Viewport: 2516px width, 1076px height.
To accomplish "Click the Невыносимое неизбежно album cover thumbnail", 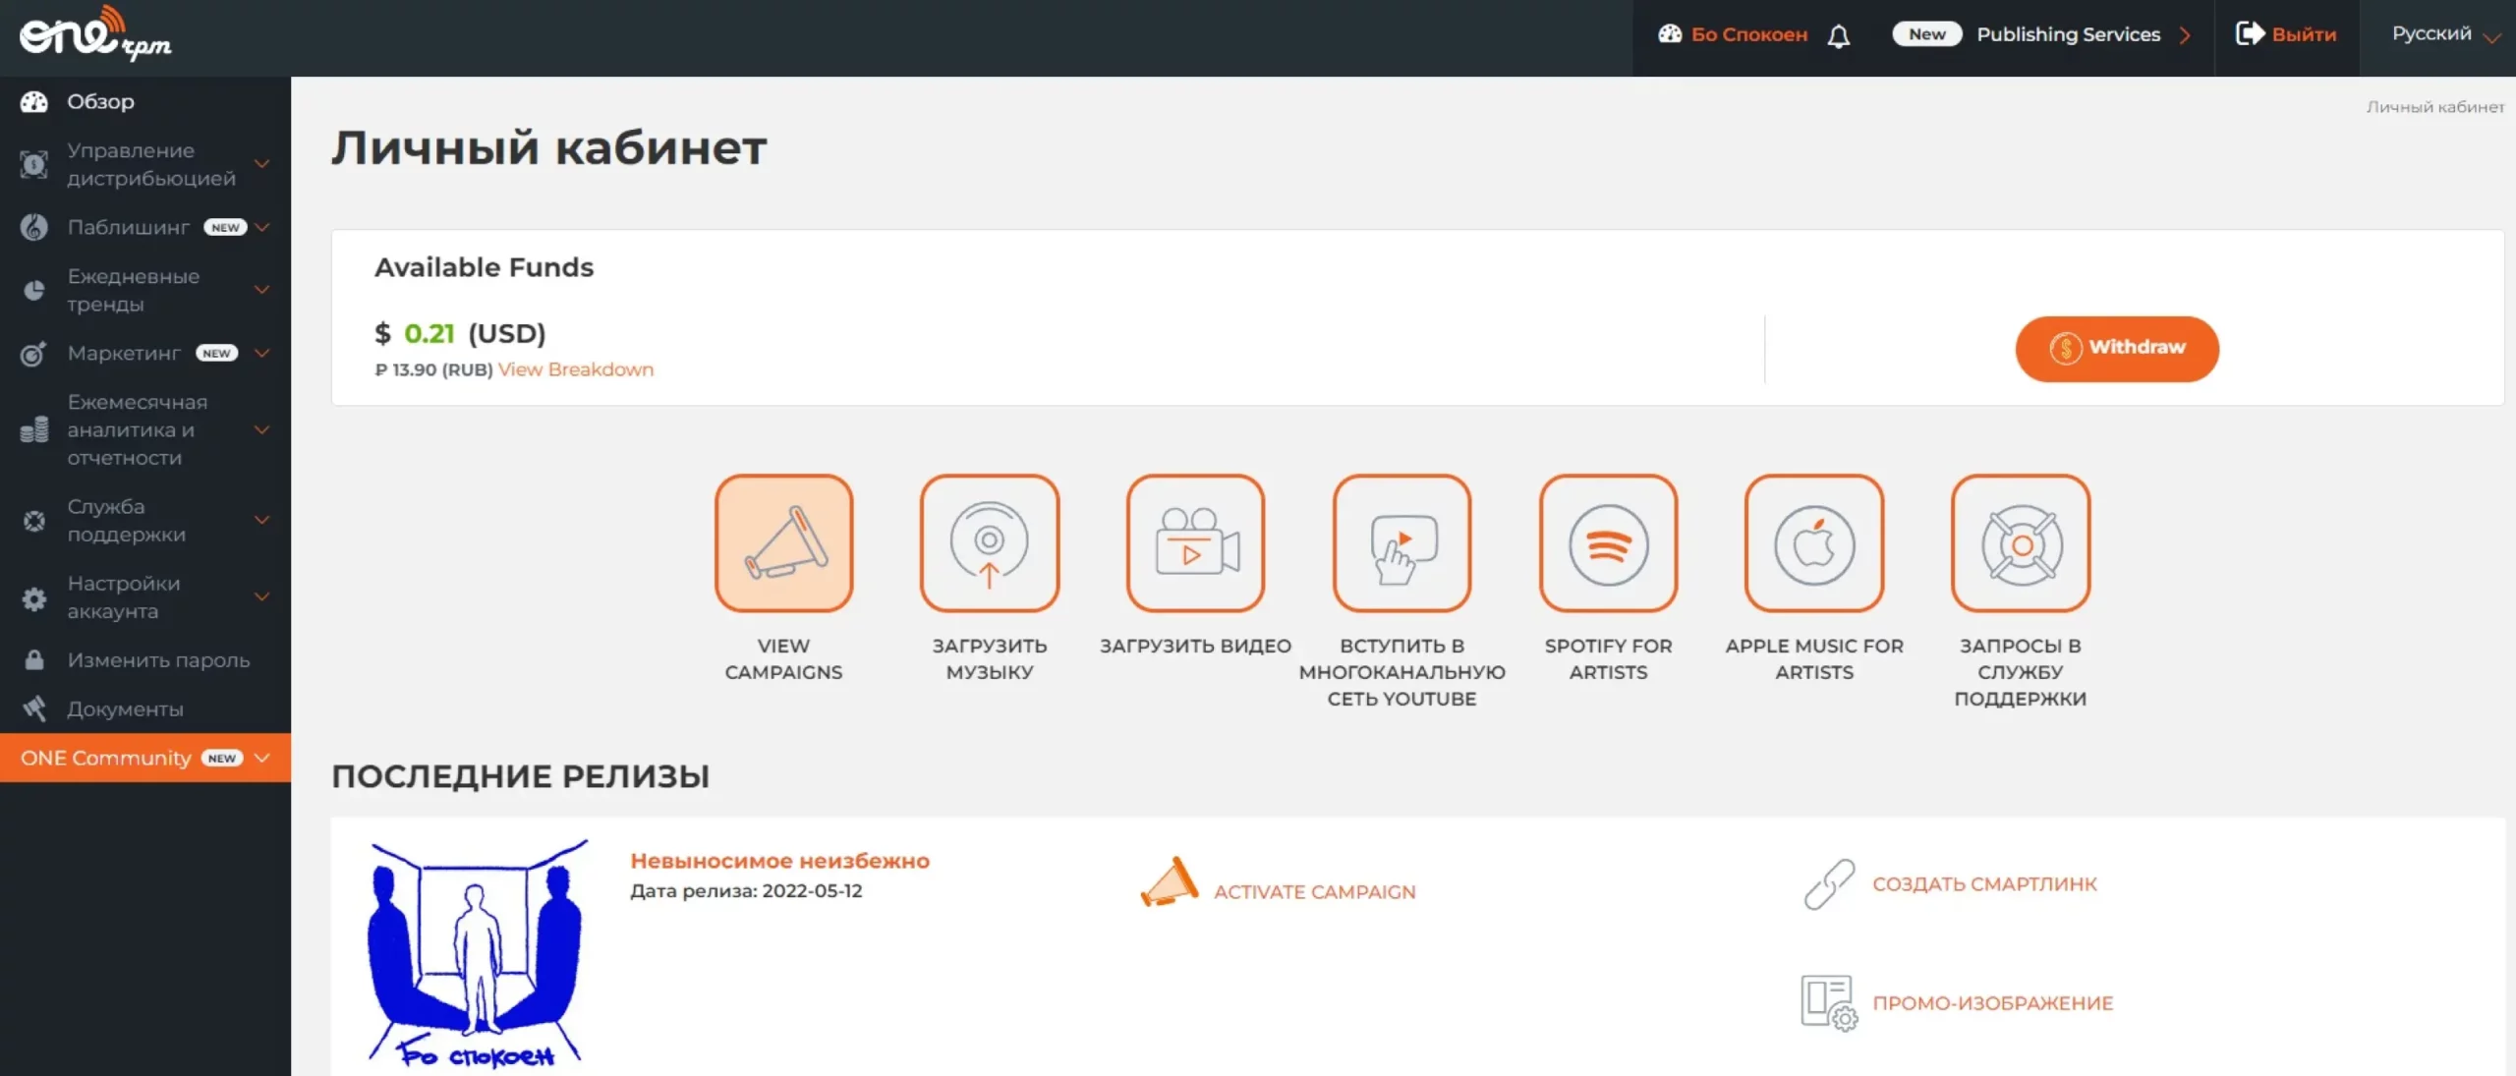I will click(x=478, y=952).
